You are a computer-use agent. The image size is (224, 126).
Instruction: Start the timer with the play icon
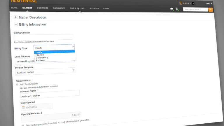(181, 3)
